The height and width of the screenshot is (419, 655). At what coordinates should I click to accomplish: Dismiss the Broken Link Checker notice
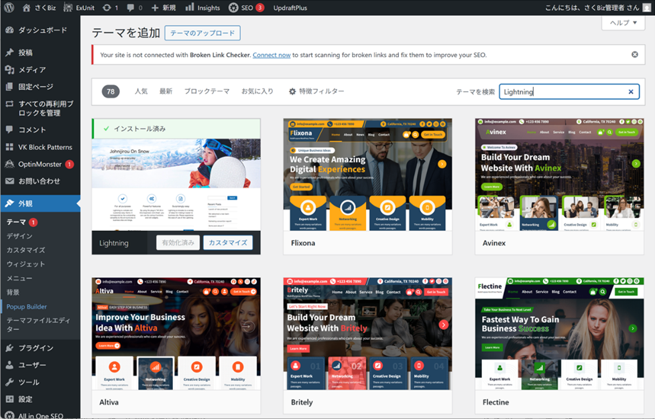click(634, 55)
